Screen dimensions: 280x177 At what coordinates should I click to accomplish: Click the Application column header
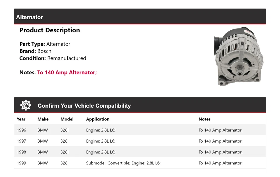point(98,119)
